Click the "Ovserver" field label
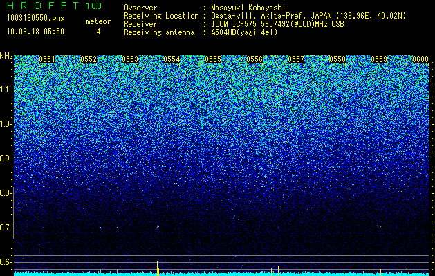Image resolution: width=435 pixels, height=276 pixels. (140, 8)
